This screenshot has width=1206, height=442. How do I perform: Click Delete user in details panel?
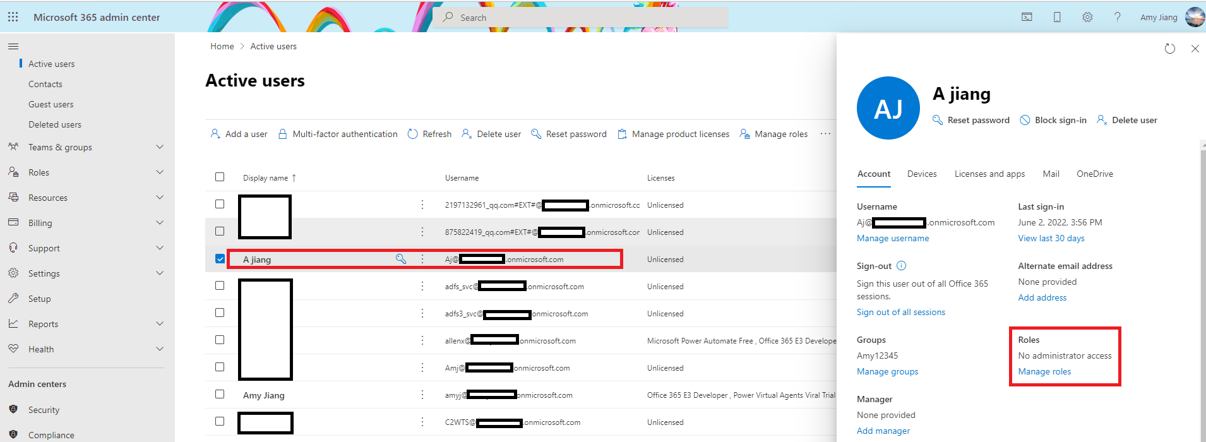(x=1127, y=120)
